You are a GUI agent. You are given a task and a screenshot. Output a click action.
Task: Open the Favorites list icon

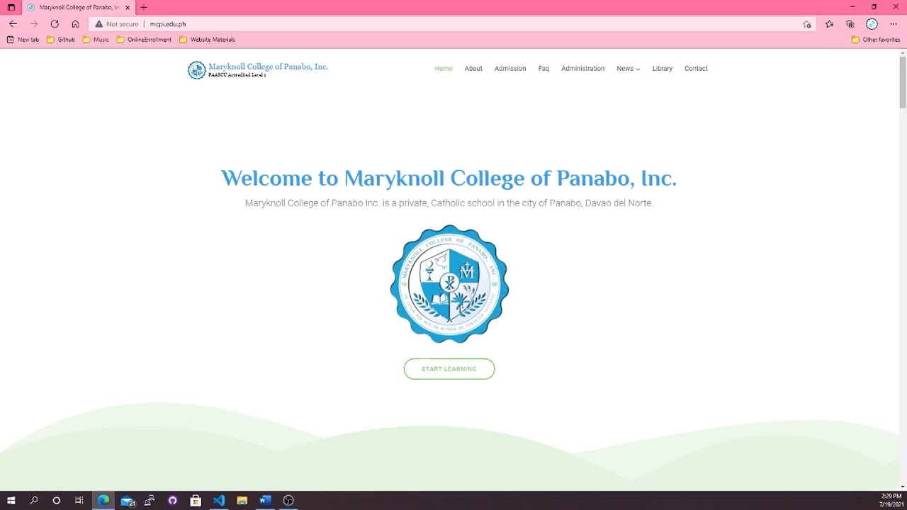point(829,24)
